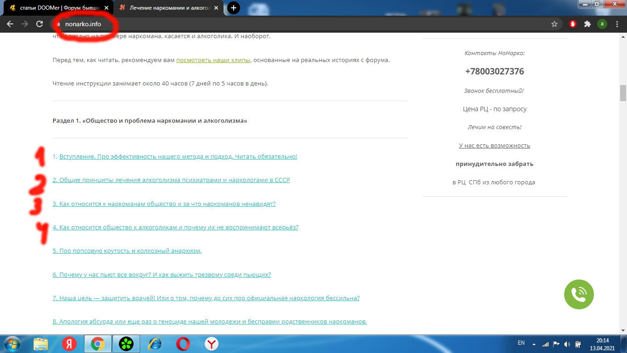Open the Chrome extensions puzzle menu
627x353 pixels.
pyautogui.click(x=587, y=24)
